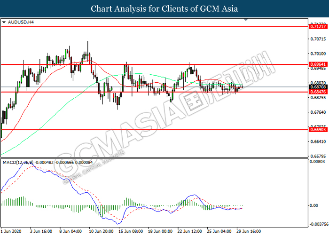Click the 8 Jun 04:00 time label
329x235 pixels.
tap(70, 231)
